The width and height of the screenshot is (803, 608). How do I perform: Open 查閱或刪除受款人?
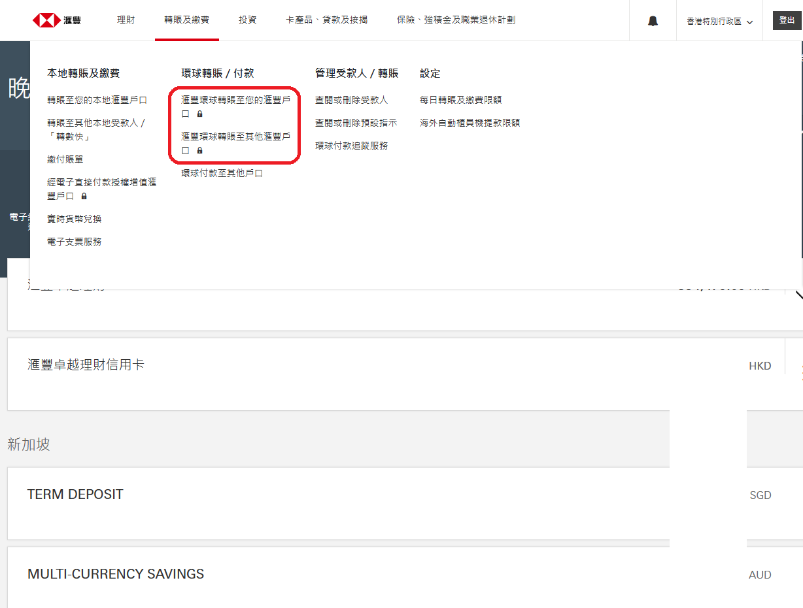click(x=352, y=100)
